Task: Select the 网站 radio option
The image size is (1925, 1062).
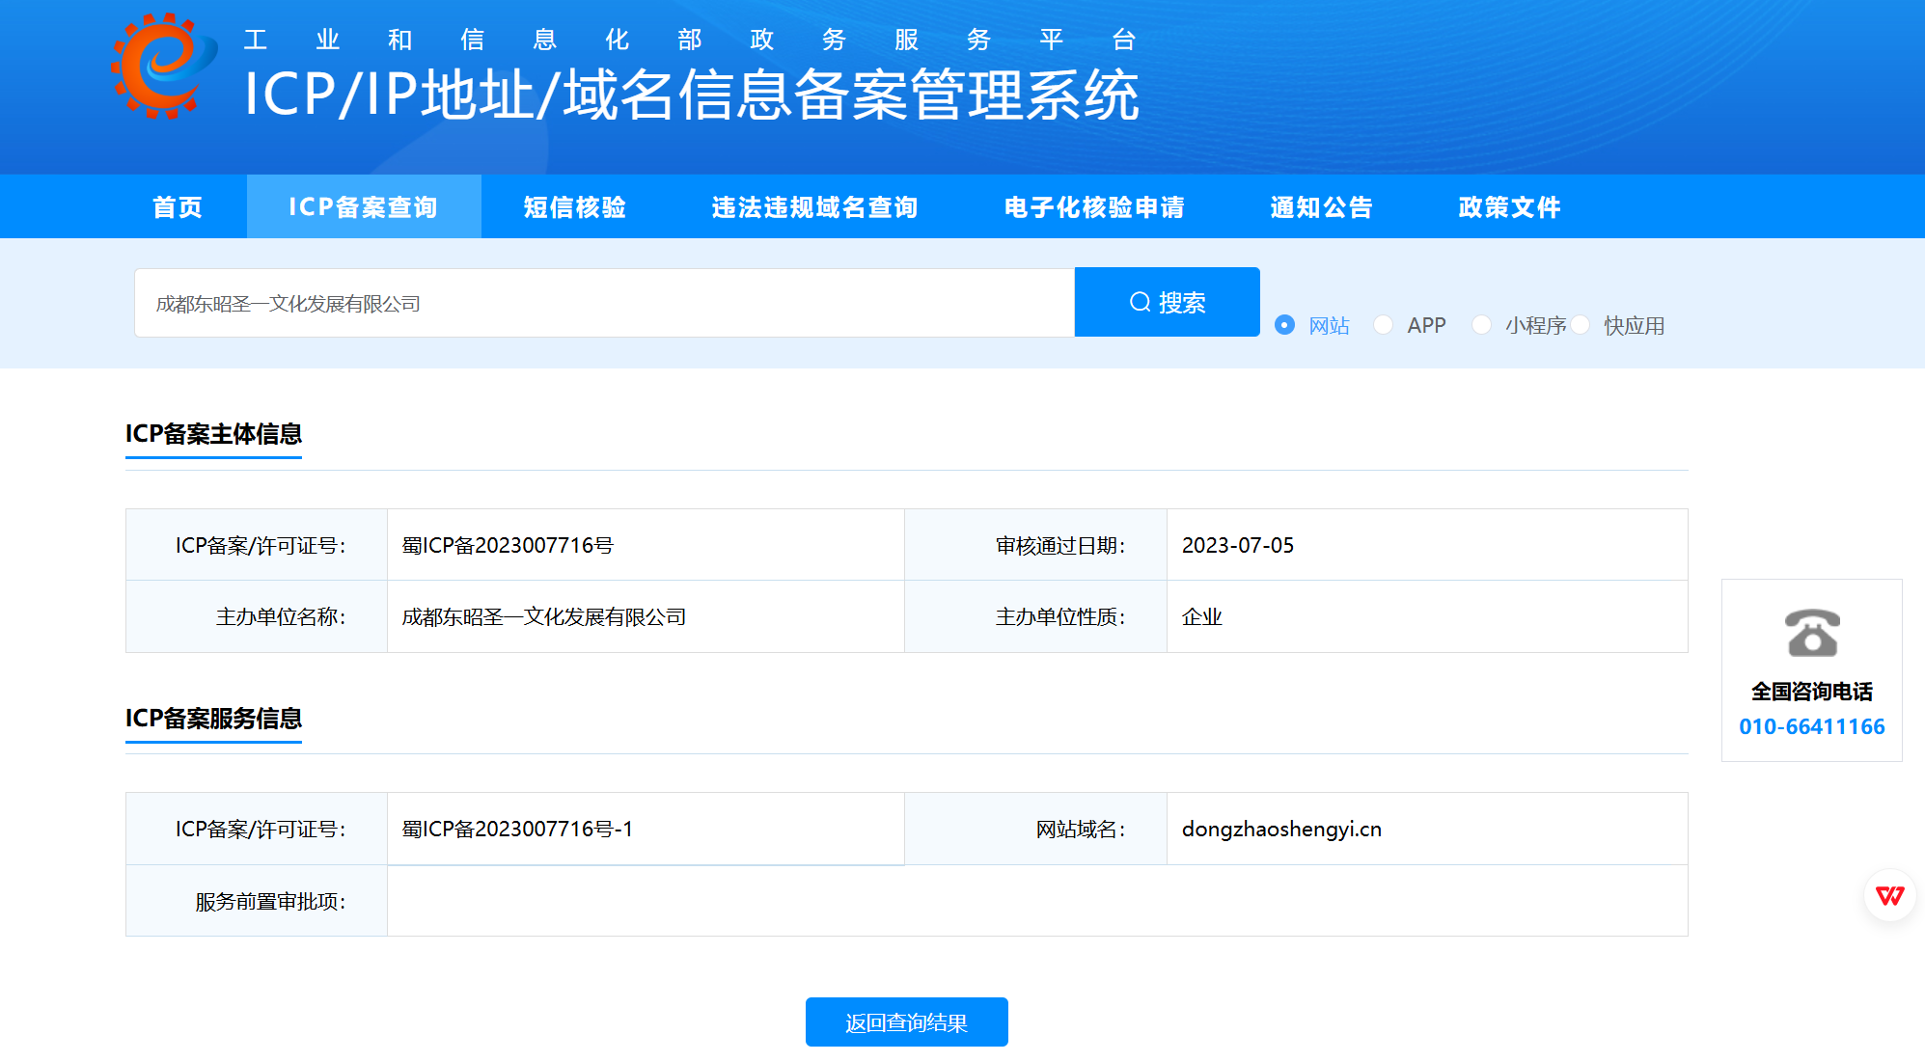Action: click(1284, 325)
